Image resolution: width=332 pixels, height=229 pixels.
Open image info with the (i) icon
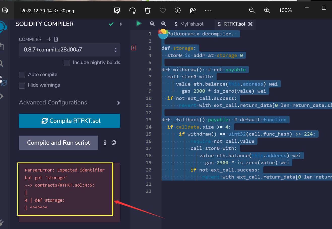[178, 10]
